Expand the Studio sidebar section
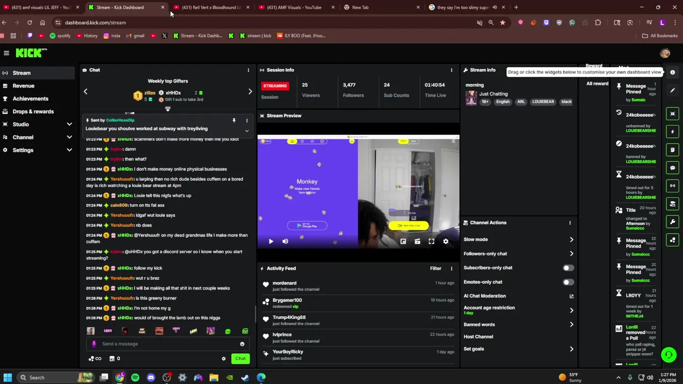This screenshot has height=384, width=683. pyautogui.click(x=69, y=124)
